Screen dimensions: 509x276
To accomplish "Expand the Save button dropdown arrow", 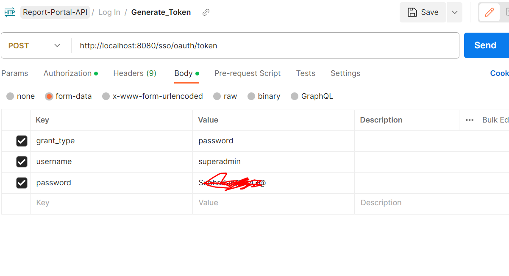I will 454,12.
